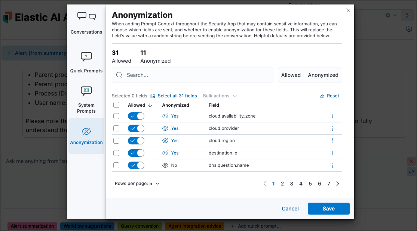Click the sort arrow on the Allowed column
This screenshot has height=231, width=417.
(150, 105)
